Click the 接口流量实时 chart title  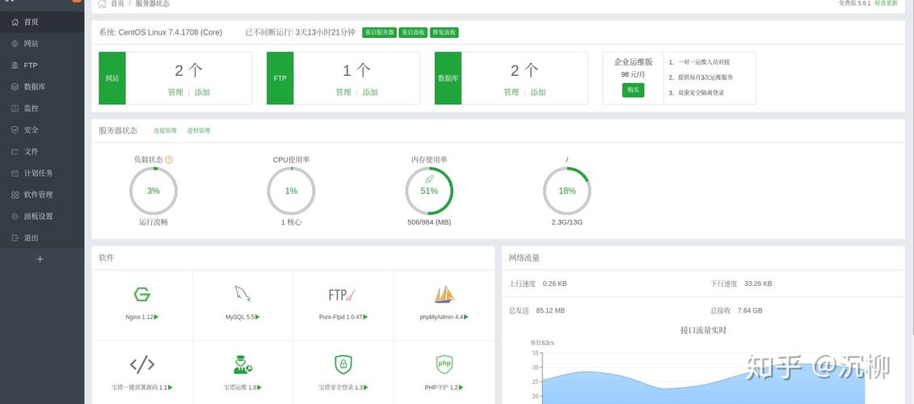(x=703, y=330)
